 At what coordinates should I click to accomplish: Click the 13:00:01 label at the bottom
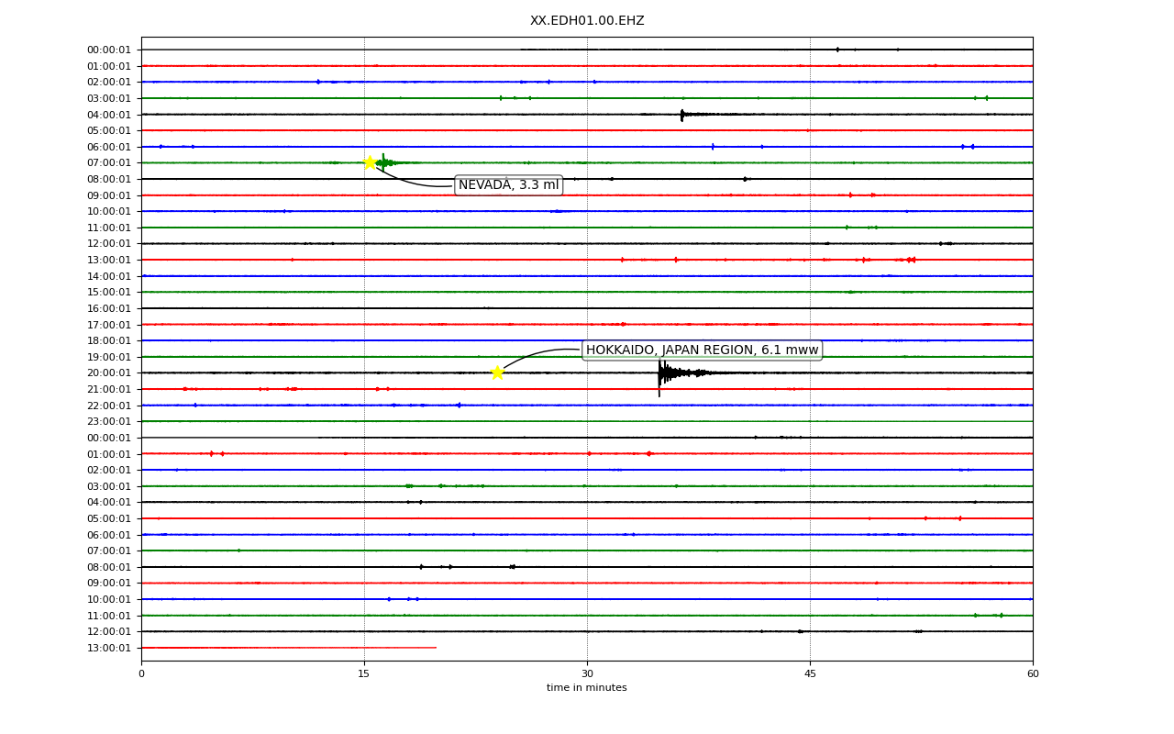click(x=109, y=649)
